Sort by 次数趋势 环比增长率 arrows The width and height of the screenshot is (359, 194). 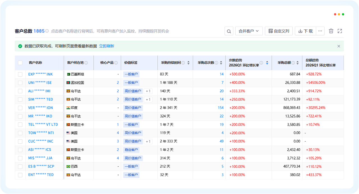point(267,63)
